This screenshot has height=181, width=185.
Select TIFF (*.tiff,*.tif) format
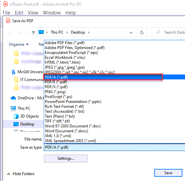click(x=57, y=121)
